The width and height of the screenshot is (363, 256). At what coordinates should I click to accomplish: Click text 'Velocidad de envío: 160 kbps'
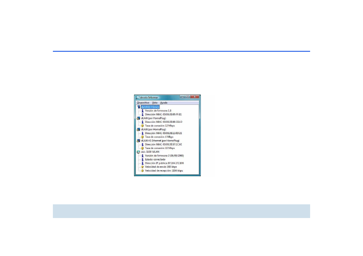[161, 167]
